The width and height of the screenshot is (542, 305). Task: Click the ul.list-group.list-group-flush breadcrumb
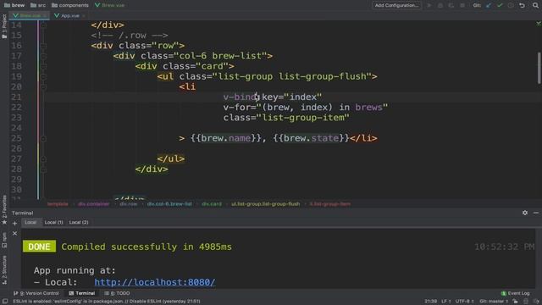pos(265,204)
